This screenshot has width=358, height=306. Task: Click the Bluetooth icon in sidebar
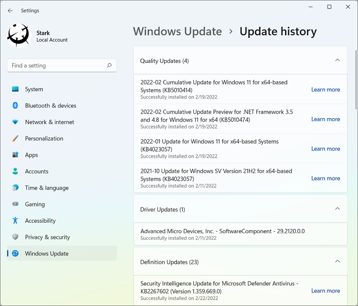15,106
